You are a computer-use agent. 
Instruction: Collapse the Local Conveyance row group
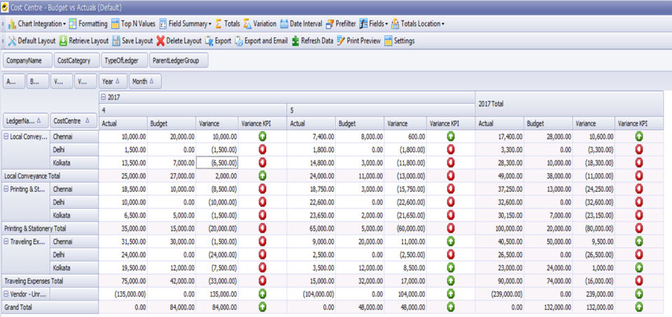(x=6, y=136)
